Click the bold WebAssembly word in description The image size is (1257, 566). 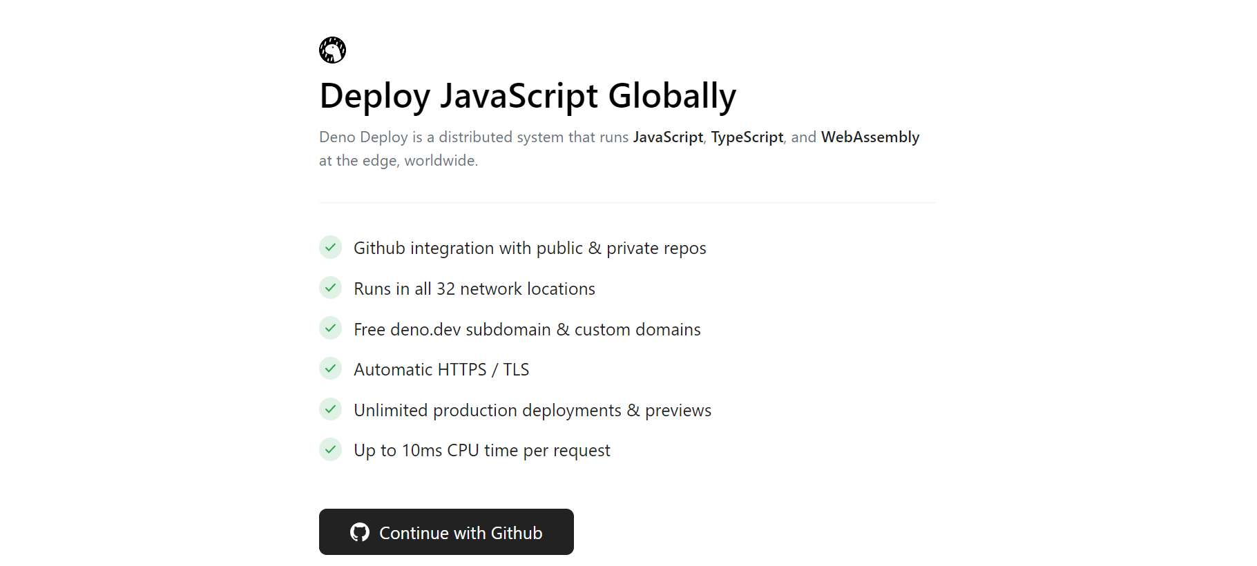point(870,137)
